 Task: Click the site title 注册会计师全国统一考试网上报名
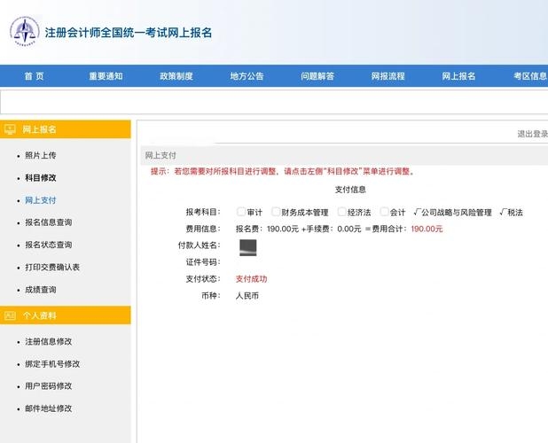(x=129, y=33)
